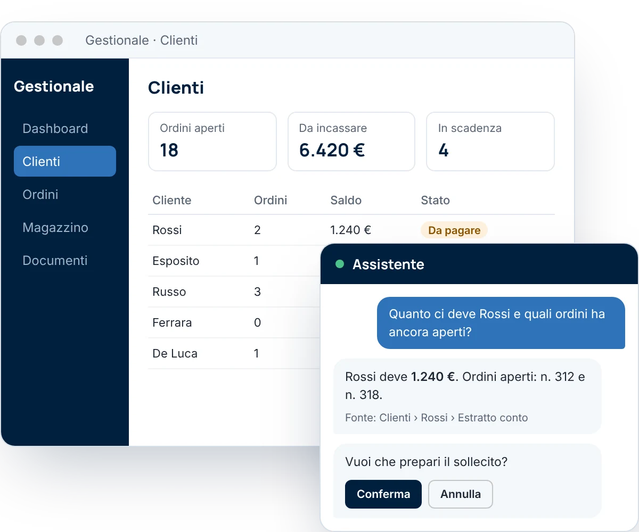Open the Da incassare 6.420 € card

pos(351,142)
